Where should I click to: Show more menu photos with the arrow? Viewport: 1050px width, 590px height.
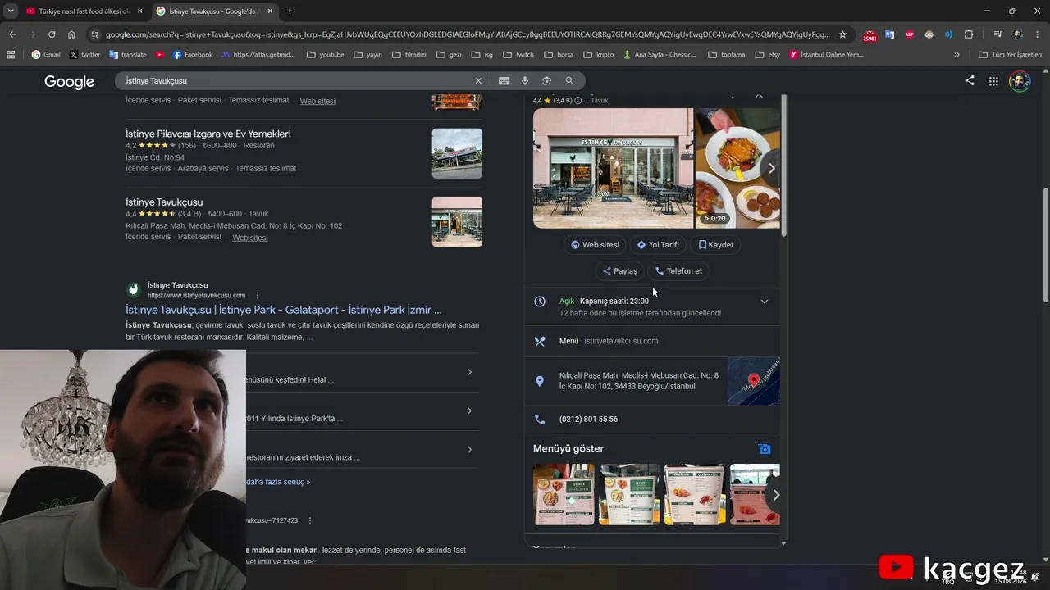coord(776,495)
